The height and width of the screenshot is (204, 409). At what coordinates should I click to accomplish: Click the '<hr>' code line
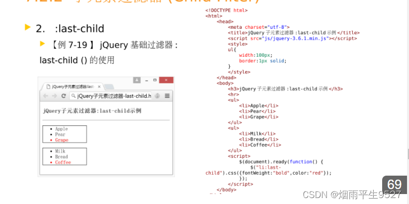(234, 95)
